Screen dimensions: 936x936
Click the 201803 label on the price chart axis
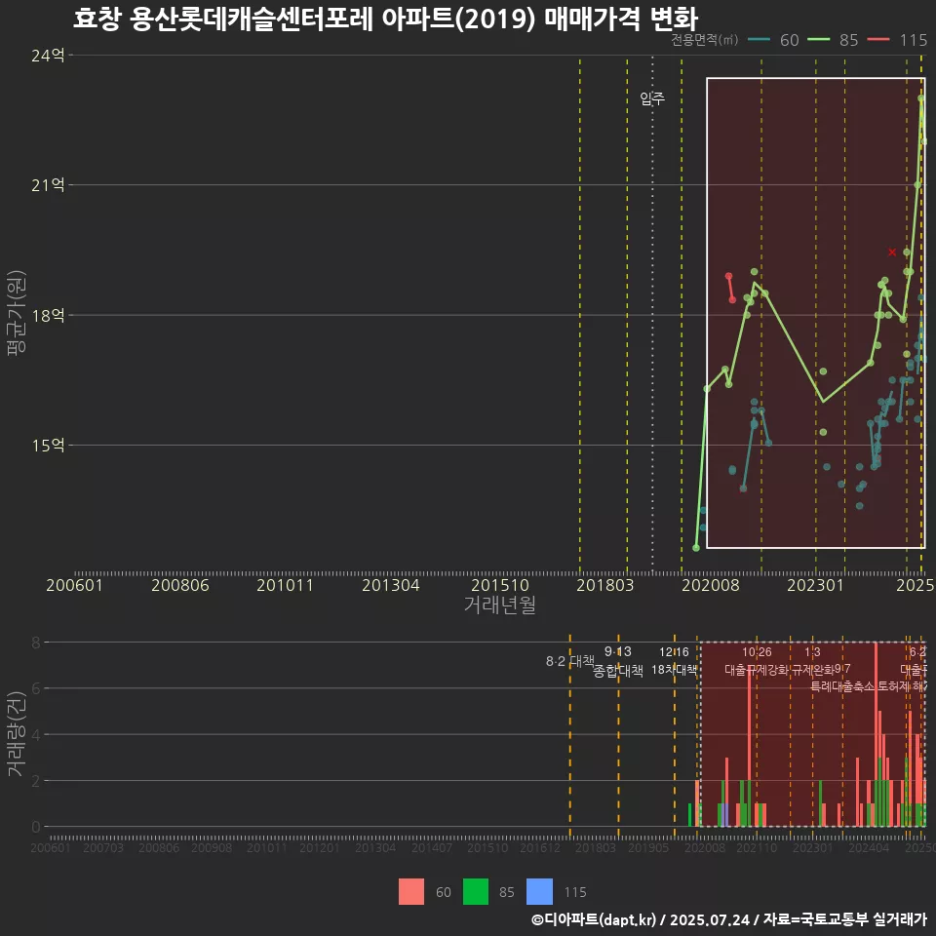(x=604, y=585)
